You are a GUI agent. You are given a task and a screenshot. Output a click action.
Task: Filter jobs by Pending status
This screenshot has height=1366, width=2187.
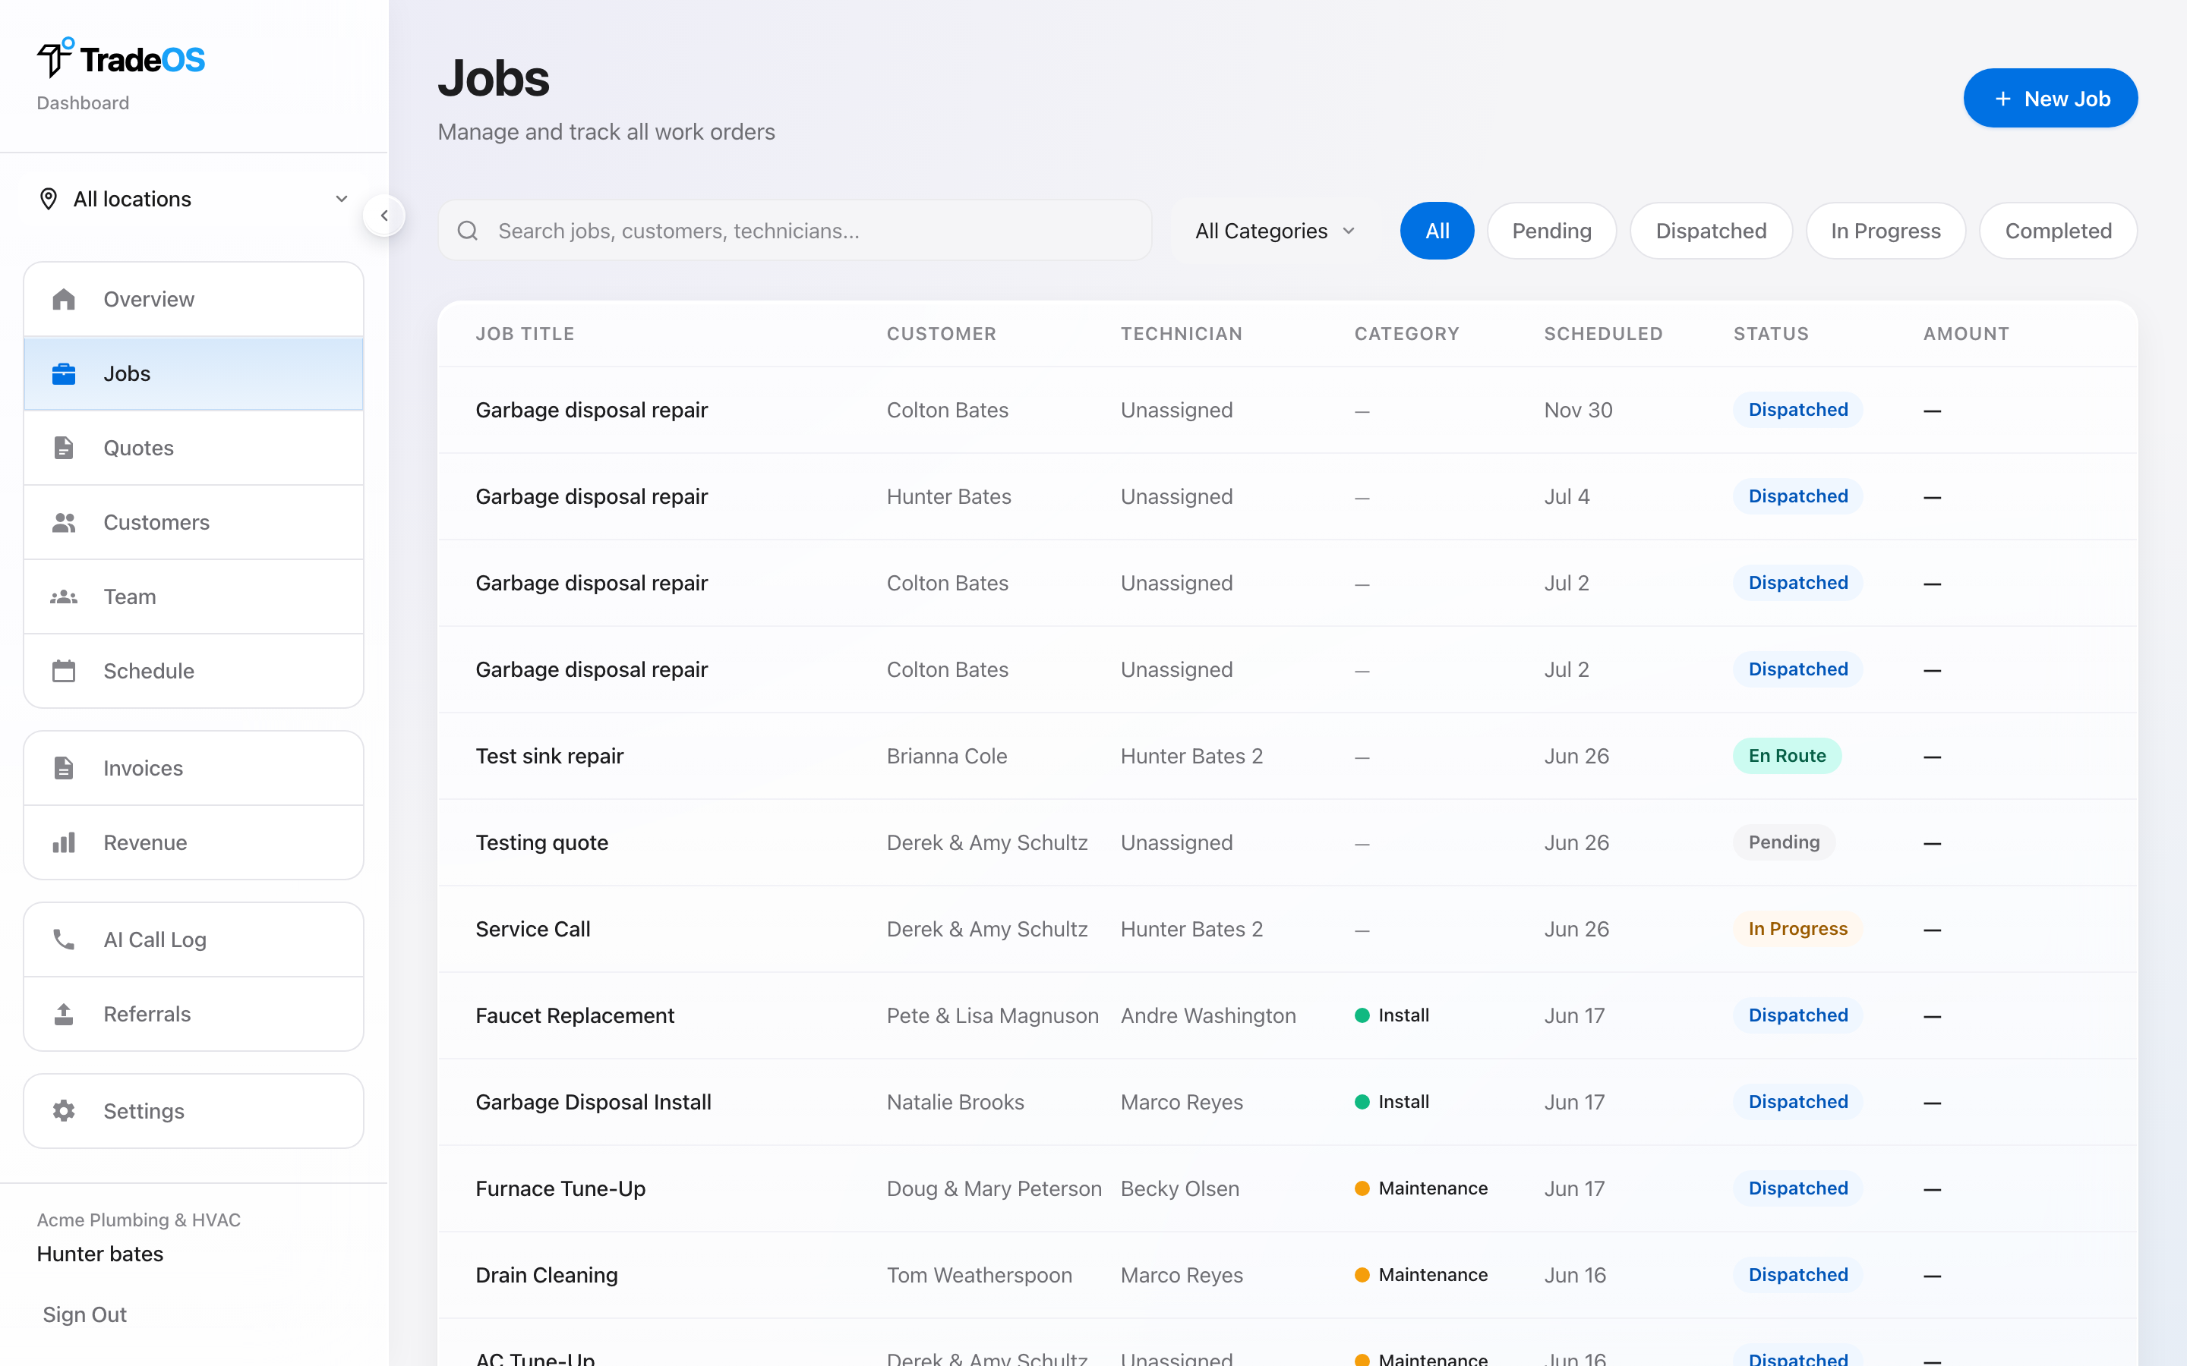click(x=1551, y=231)
